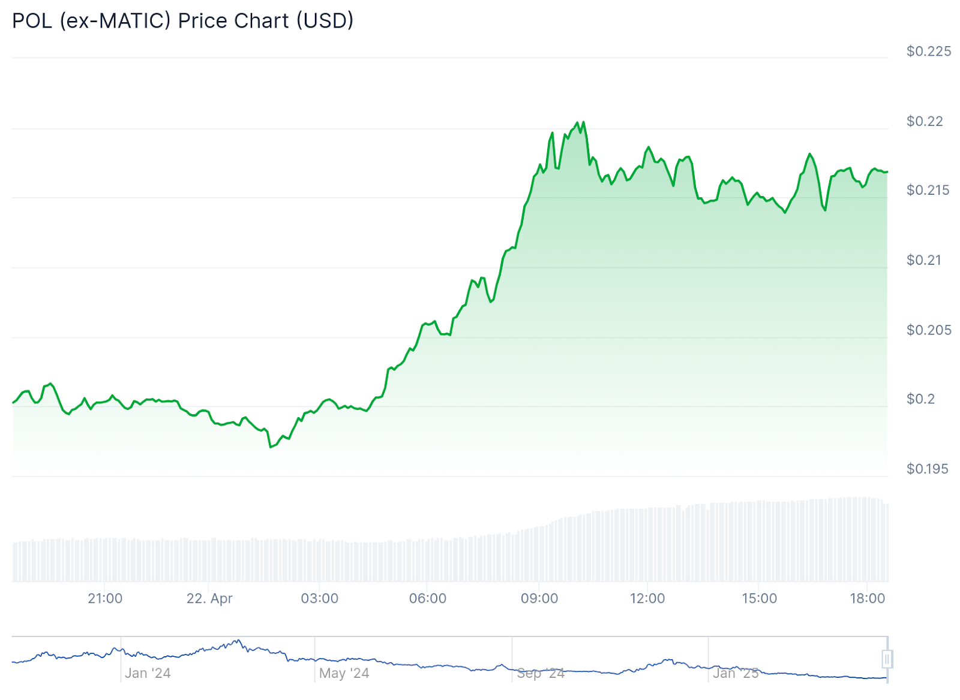Click the 15:00 time axis label
Viewport: 960px width, 700px height.
pos(760,599)
